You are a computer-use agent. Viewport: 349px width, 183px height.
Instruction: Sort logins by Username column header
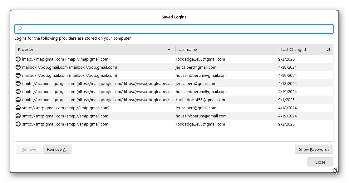(226, 49)
